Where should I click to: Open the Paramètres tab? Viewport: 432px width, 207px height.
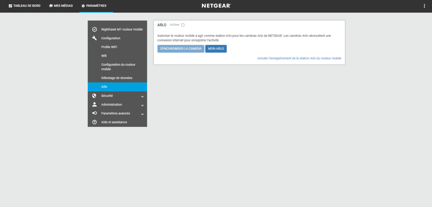96,6
